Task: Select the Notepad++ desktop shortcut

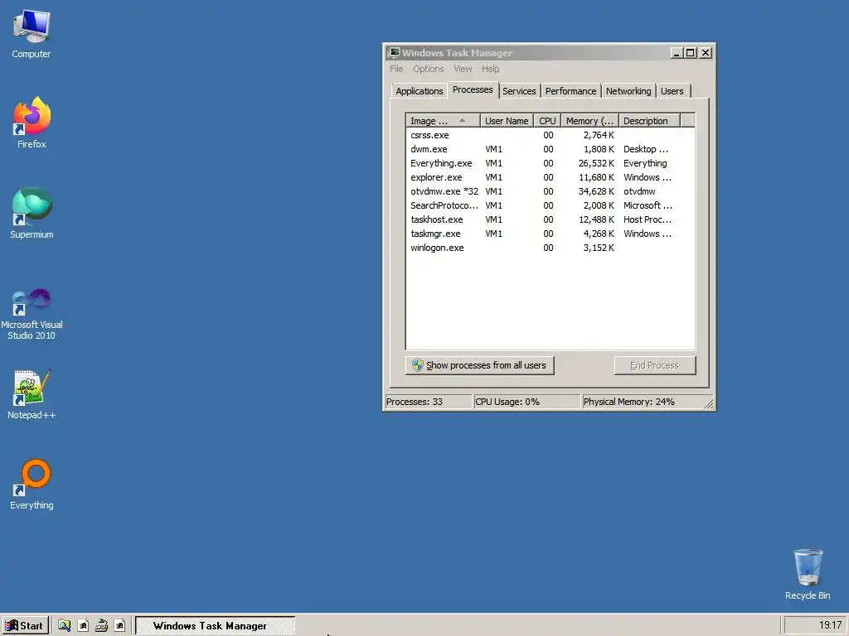Action: (x=32, y=395)
